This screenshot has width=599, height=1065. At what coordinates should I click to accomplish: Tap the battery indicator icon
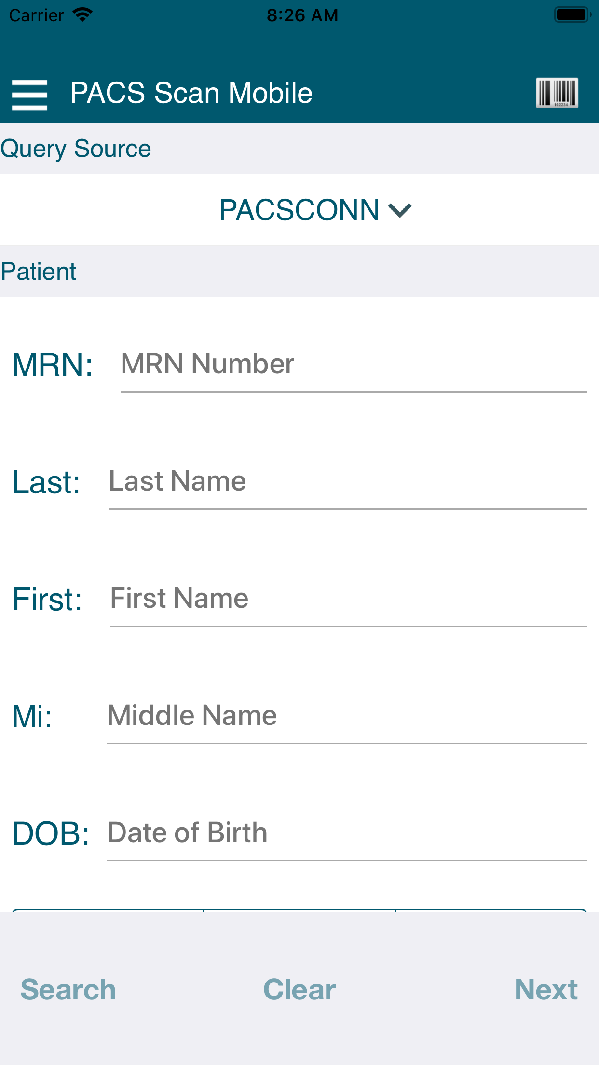pyautogui.click(x=572, y=15)
